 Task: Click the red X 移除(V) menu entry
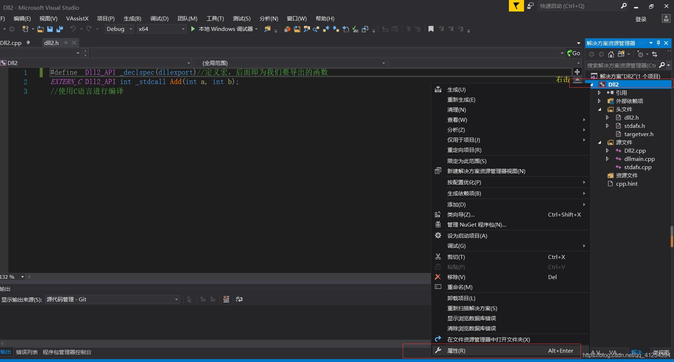coord(510,277)
